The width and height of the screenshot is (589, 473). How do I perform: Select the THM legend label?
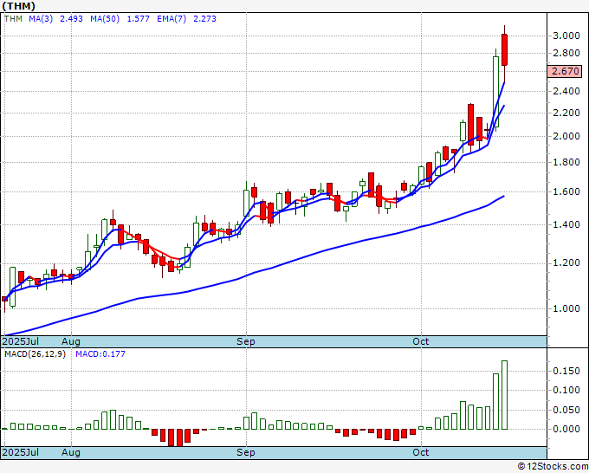[x=13, y=19]
